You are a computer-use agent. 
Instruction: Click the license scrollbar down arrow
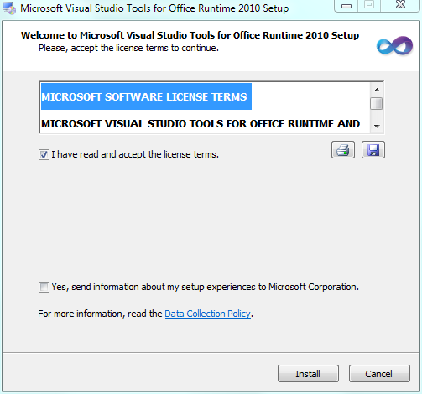[x=377, y=126]
